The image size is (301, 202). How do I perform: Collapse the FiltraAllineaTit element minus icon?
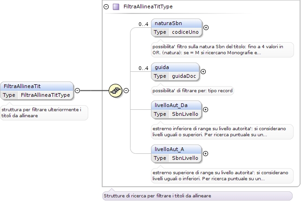(78, 90)
